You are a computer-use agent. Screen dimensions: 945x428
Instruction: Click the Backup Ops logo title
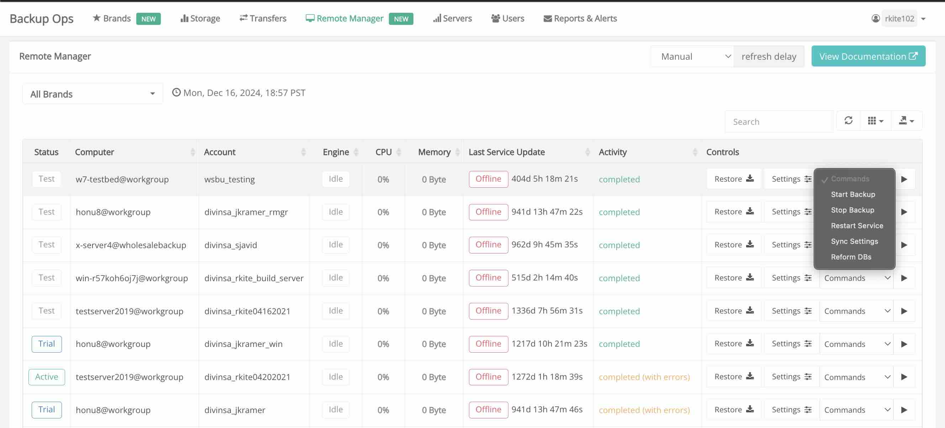[x=42, y=18]
